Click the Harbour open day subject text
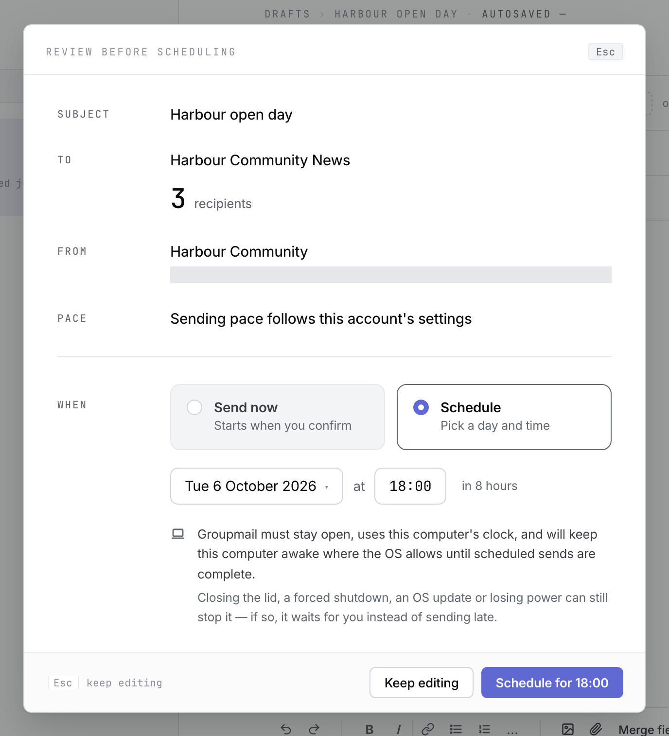 231,115
